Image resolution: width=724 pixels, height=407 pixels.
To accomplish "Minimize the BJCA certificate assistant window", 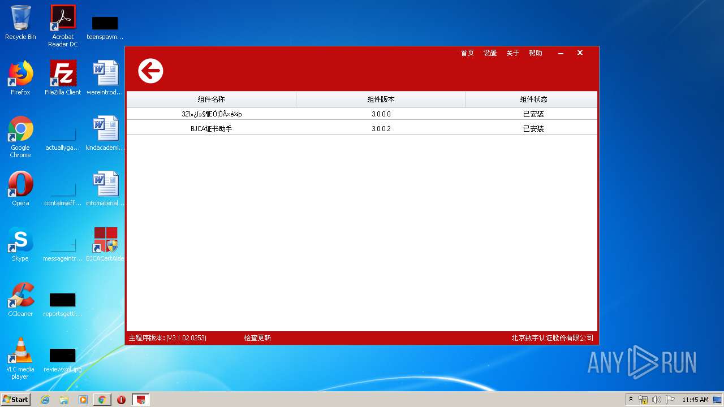I will 561,53.
